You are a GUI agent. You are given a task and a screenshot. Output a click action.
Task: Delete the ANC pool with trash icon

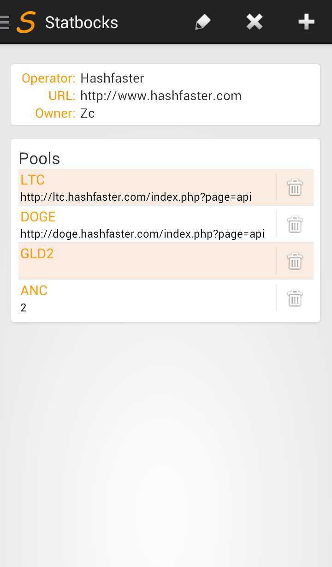point(295,298)
